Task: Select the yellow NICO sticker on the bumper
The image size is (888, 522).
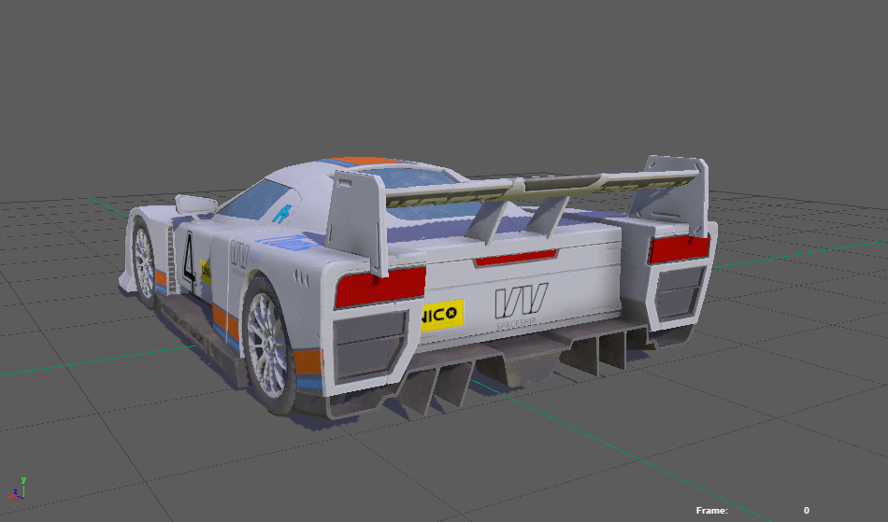Action: coord(442,314)
